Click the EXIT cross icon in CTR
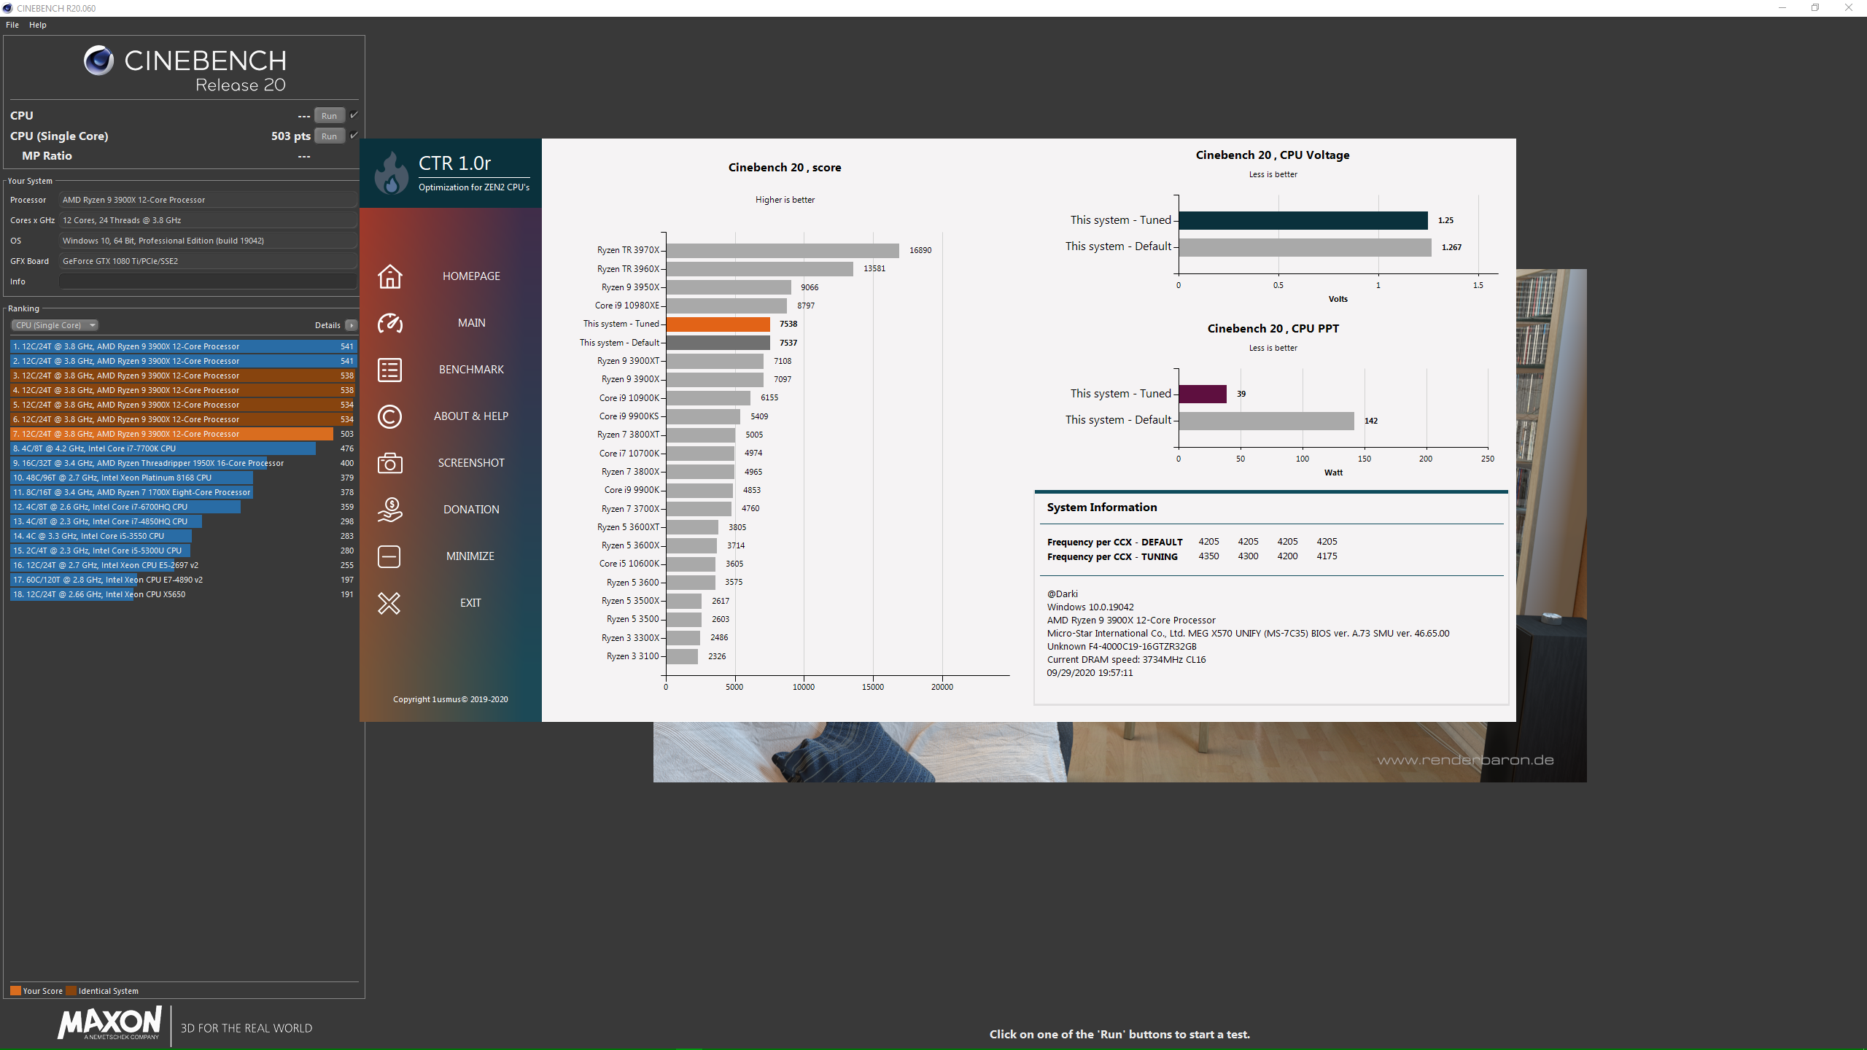Image resolution: width=1867 pixels, height=1050 pixels. tap(389, 603)
